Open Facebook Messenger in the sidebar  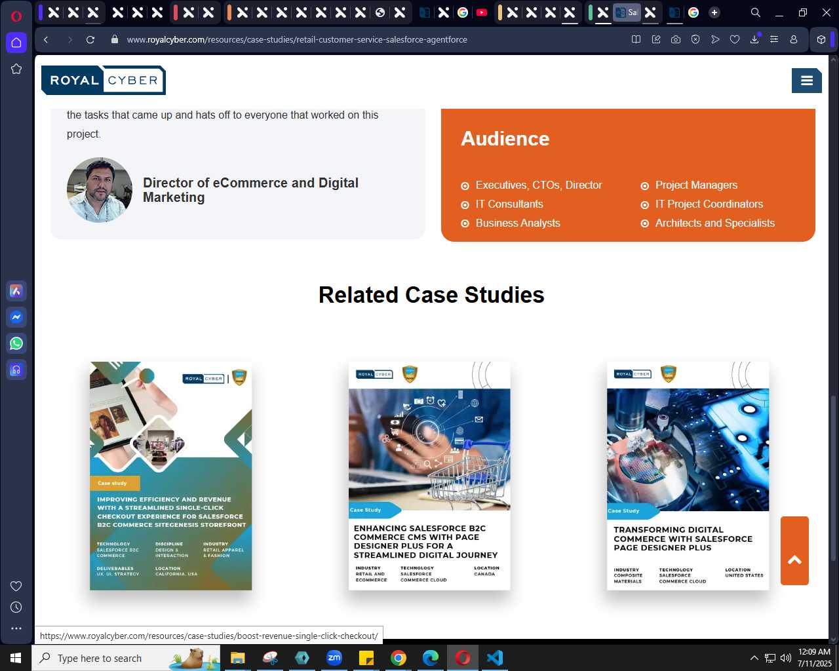pos(16,317)
